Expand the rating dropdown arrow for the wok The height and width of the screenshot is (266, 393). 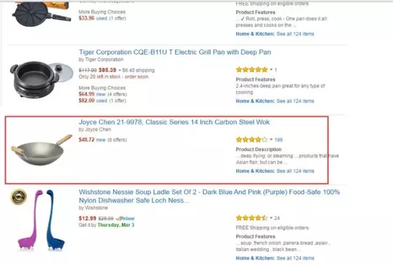(x=271, y=140)
